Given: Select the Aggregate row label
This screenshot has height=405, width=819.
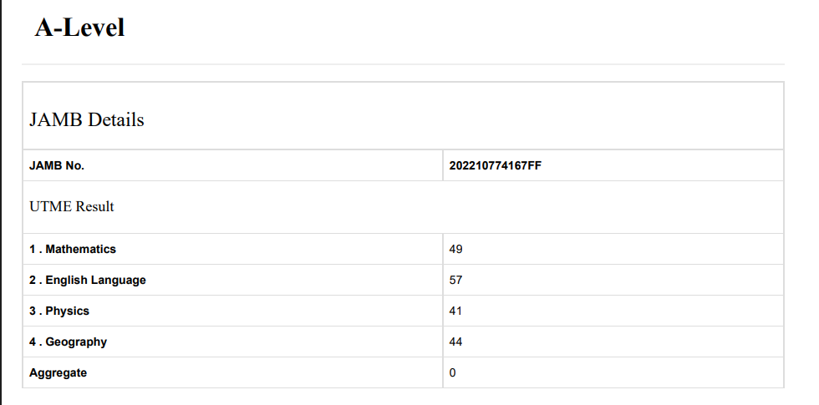Looking at the screenshot, I should [x=58, y=372].
